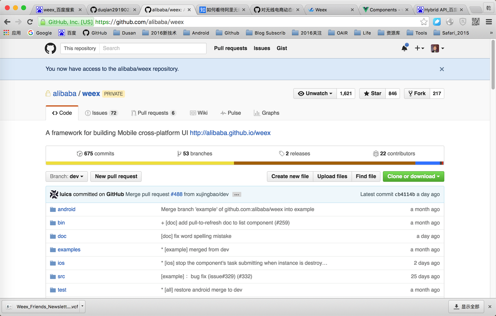Open download item options arrow
Image resolution: width=496 pixels, height=316 pixels.
pyautogui.click(x=82, y=306)
